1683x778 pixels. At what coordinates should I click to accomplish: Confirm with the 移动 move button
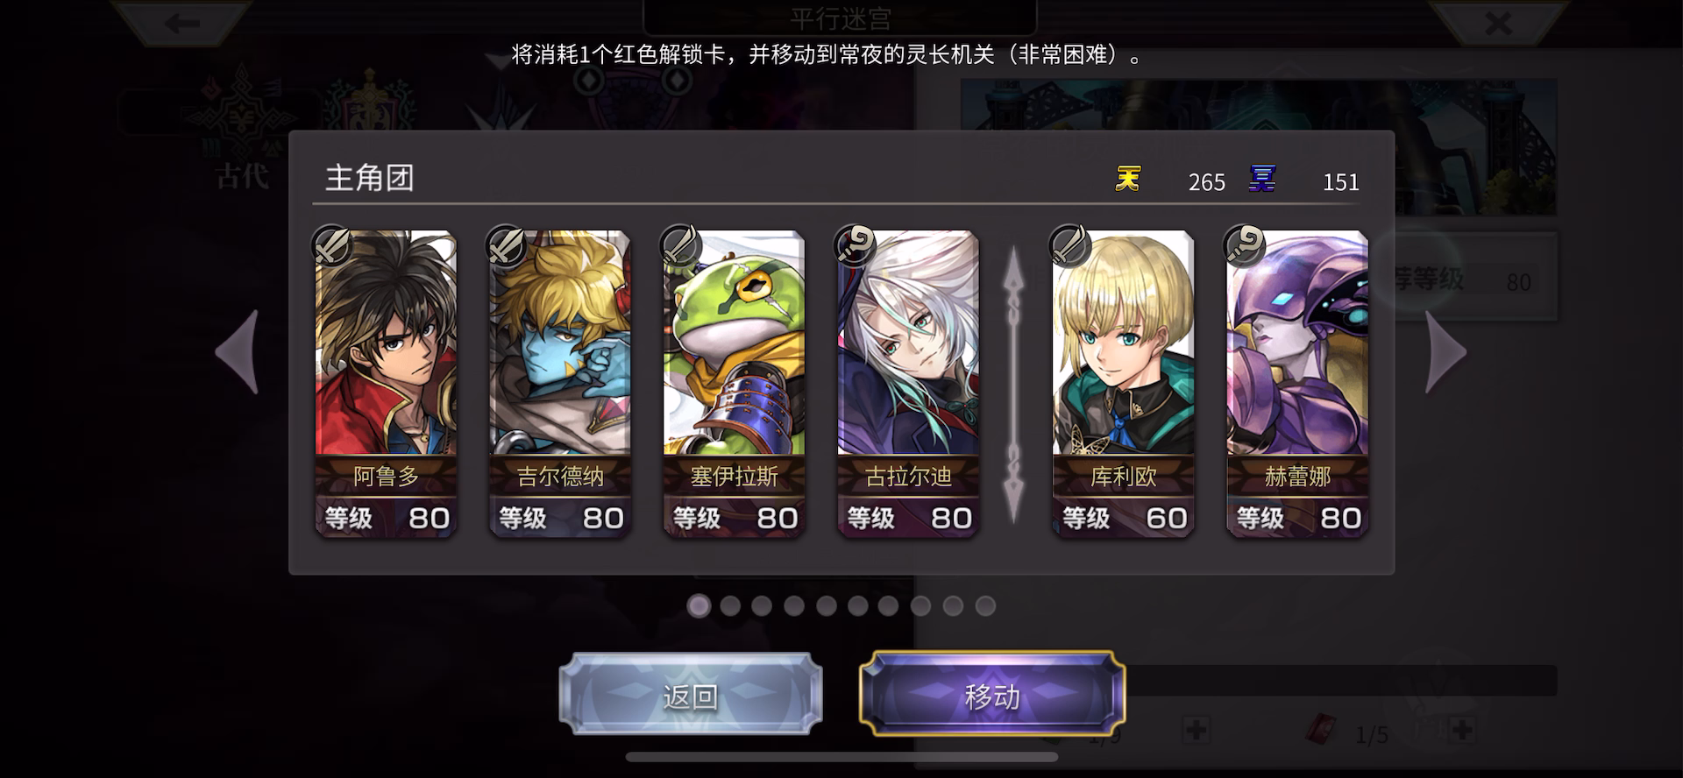[x=991, y=694]
